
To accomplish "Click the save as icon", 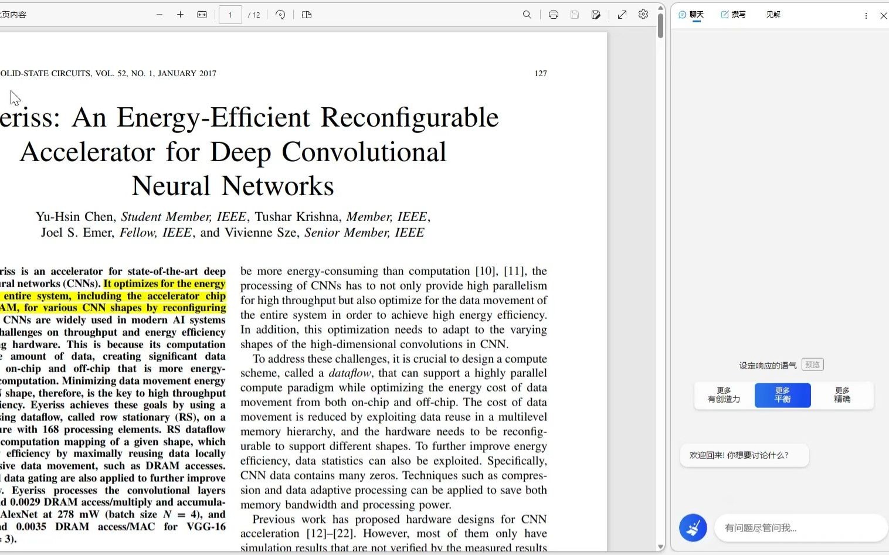I will (596, 15).
